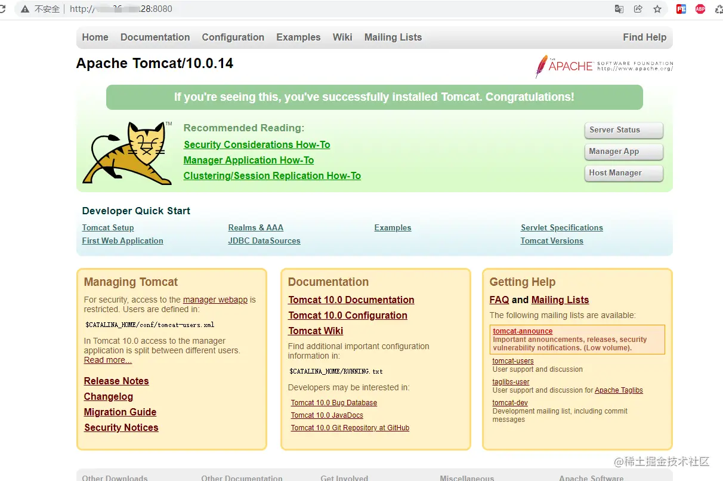Open the Tomcat Wiki link
This screenshot has width=723, height=481.
pos(316,331)
